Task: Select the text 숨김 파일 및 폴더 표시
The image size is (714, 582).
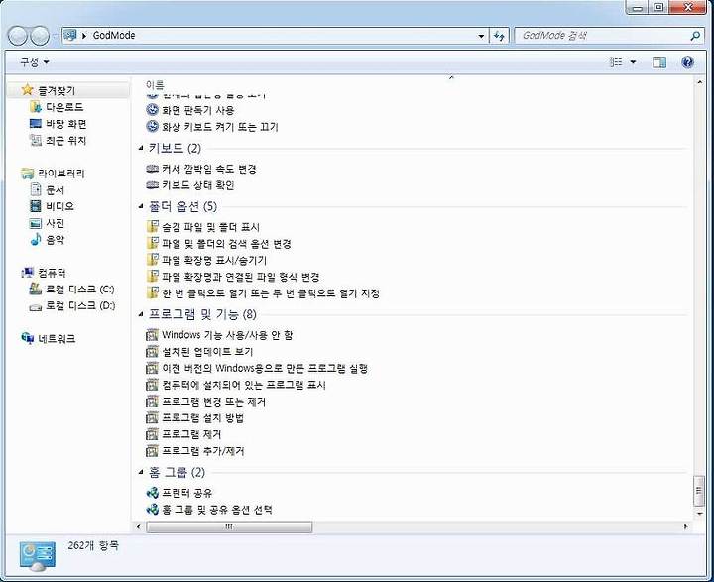Action: pyautogui.click(x=211, y=227)
